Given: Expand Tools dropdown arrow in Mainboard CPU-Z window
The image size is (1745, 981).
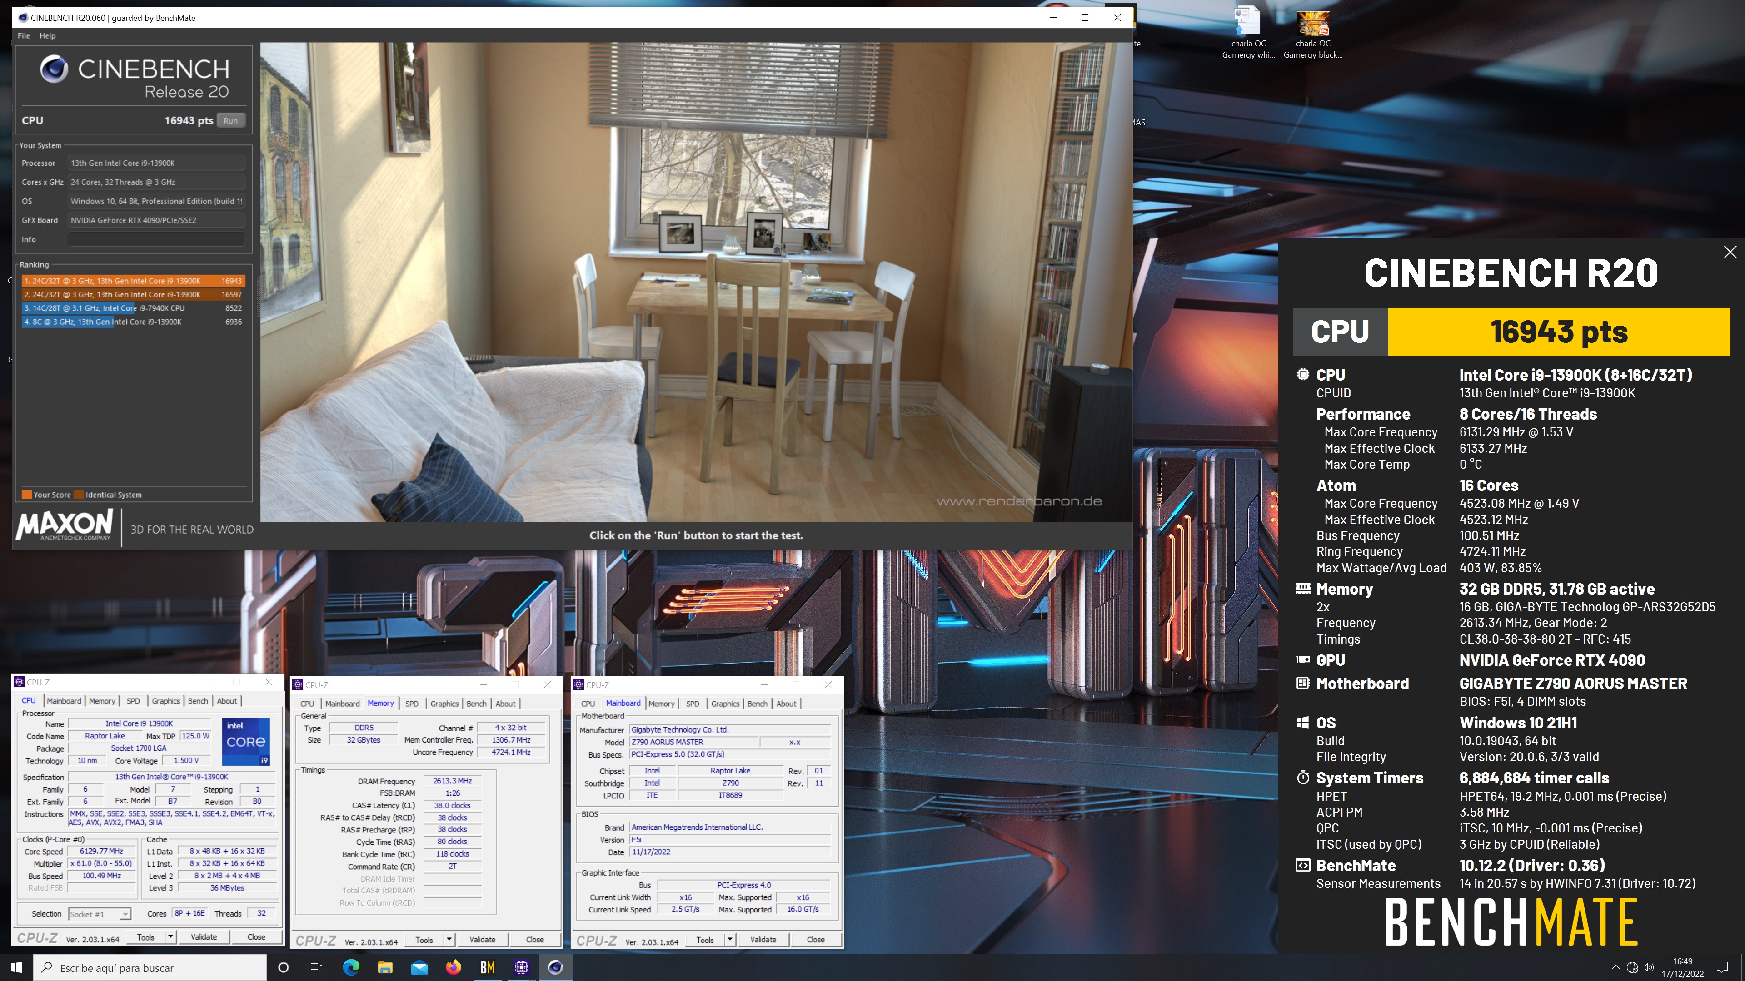Looking at the screenshot, I should (x=730, y=940).
